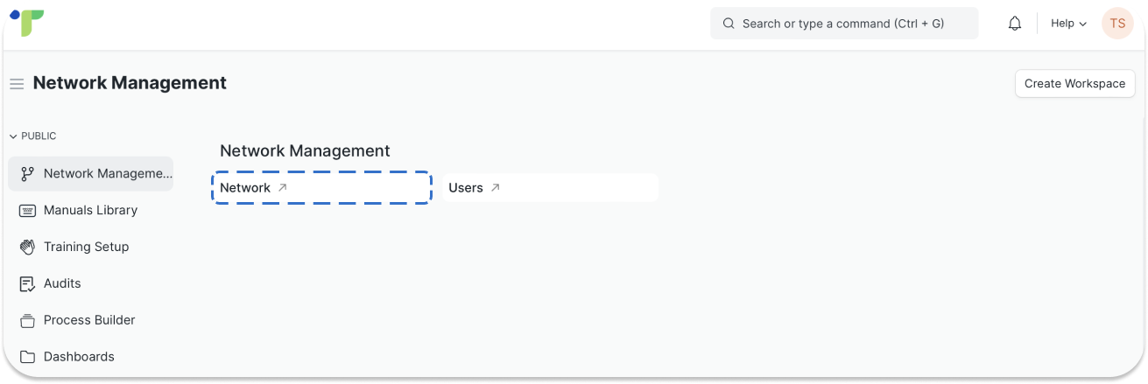Click the search or command input field
The width and height of the screenshot is (1148, 384).
coord(843,24)
